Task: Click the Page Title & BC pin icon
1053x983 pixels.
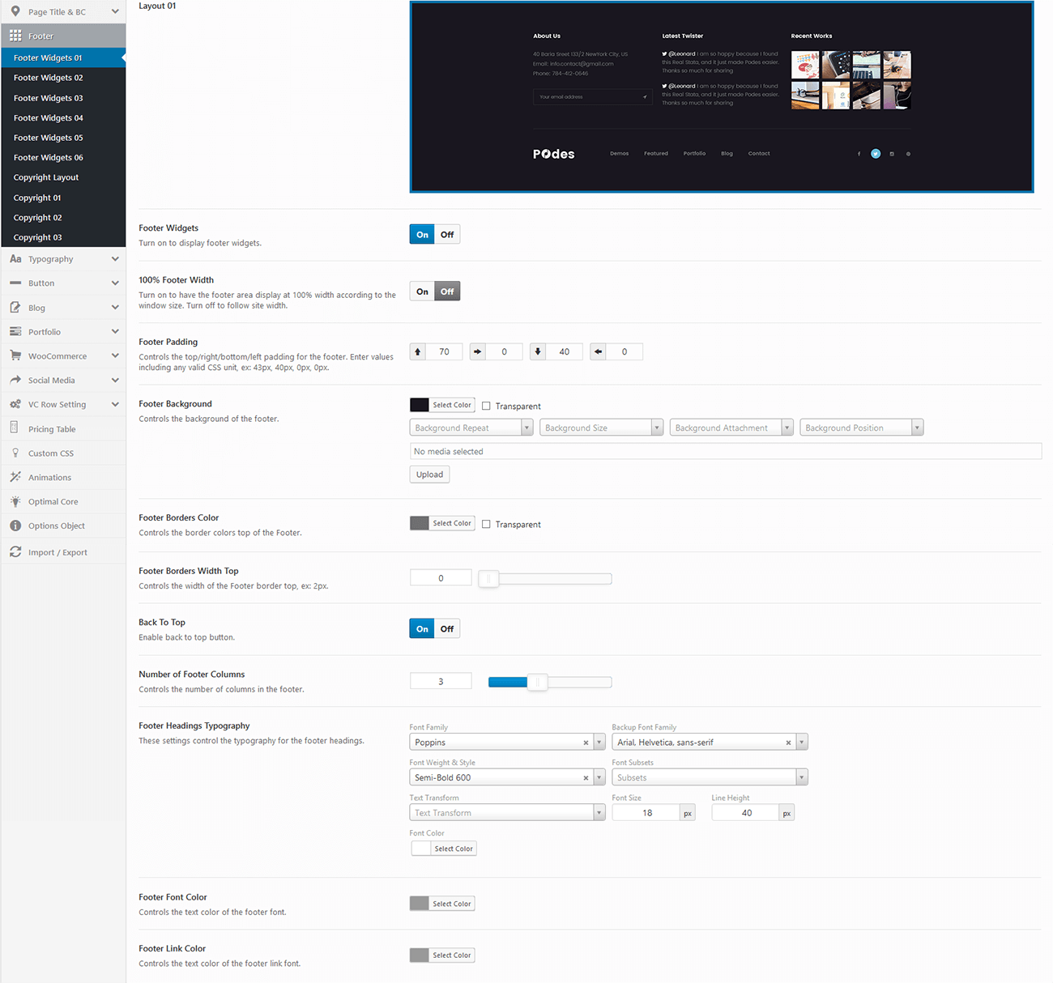Action: pyautogui.click(x=15, y=11)
